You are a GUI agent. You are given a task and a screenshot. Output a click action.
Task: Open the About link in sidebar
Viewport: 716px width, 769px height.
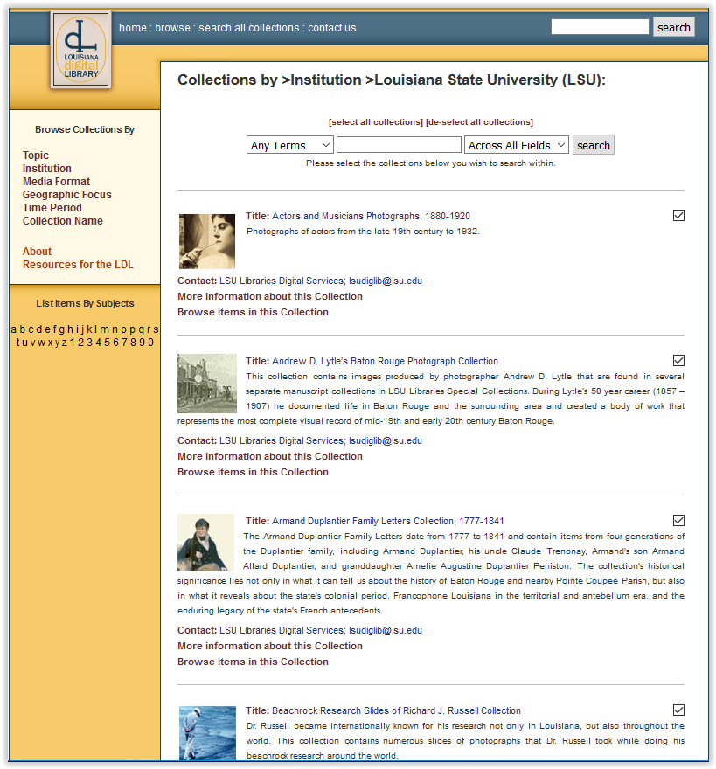(37, 252)
